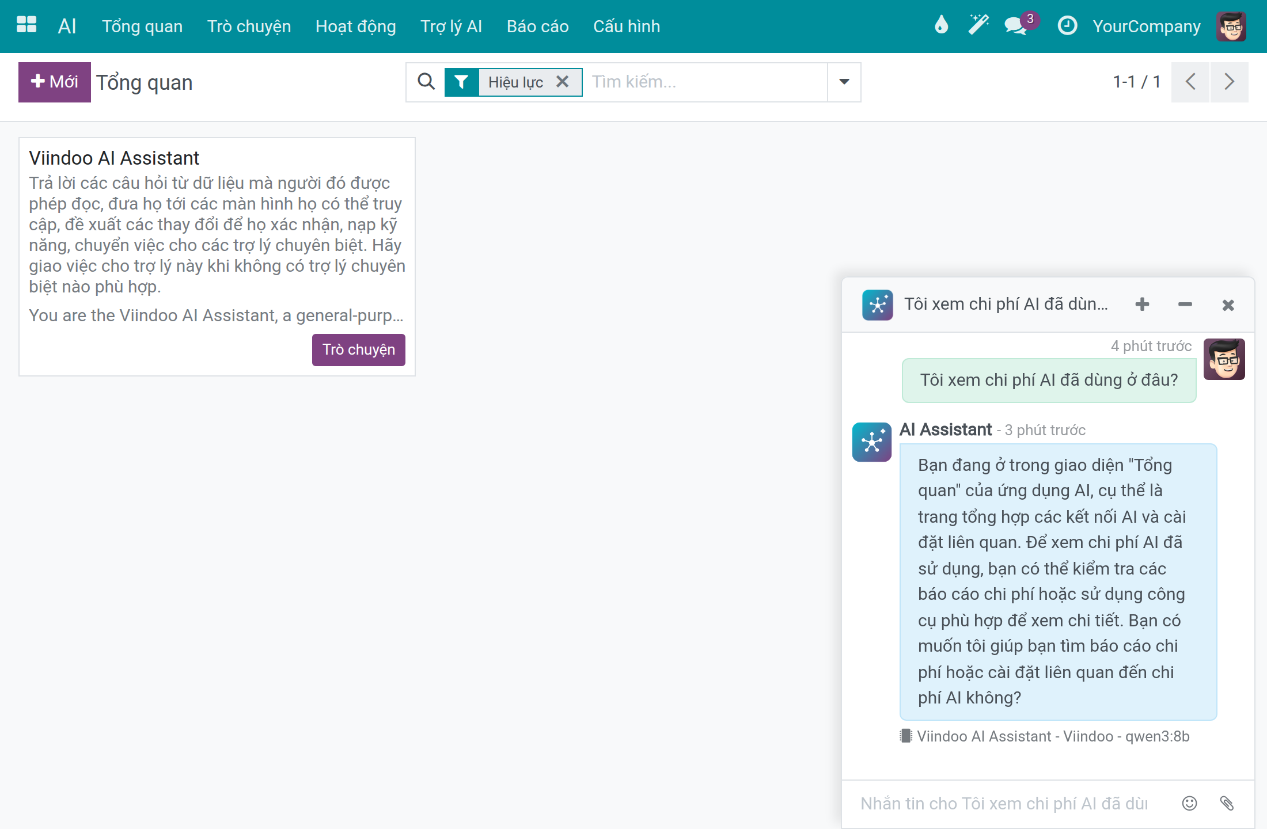Viewport: 1267px width, 829px height.
Task: Focus the Tìm kiếm search field
Action: click(x=708, y=82)
